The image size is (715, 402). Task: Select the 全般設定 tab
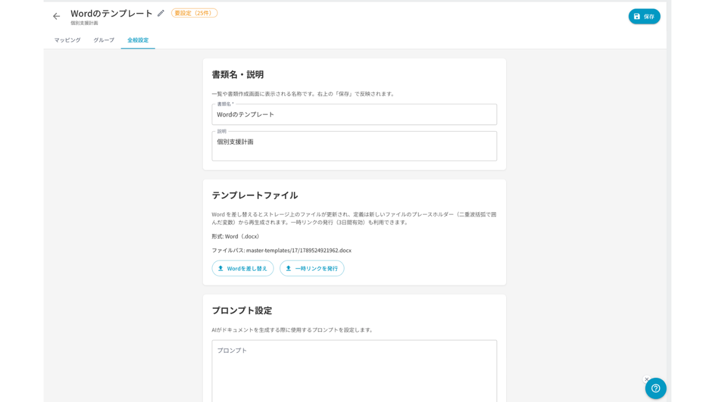138,40
